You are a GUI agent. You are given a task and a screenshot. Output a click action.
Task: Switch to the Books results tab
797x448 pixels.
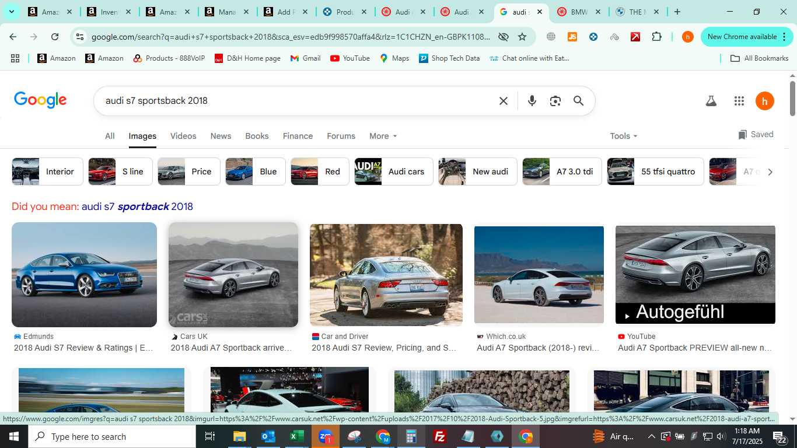coord(257,136)
